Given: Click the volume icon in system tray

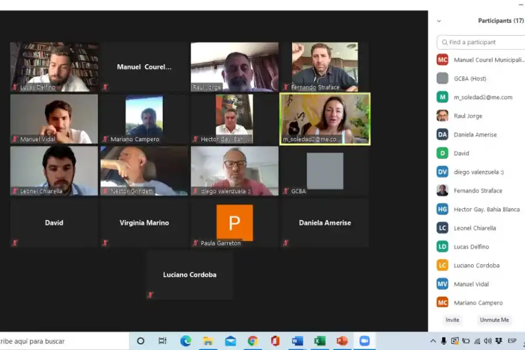Looking at the screenshot, I should 488,341.
